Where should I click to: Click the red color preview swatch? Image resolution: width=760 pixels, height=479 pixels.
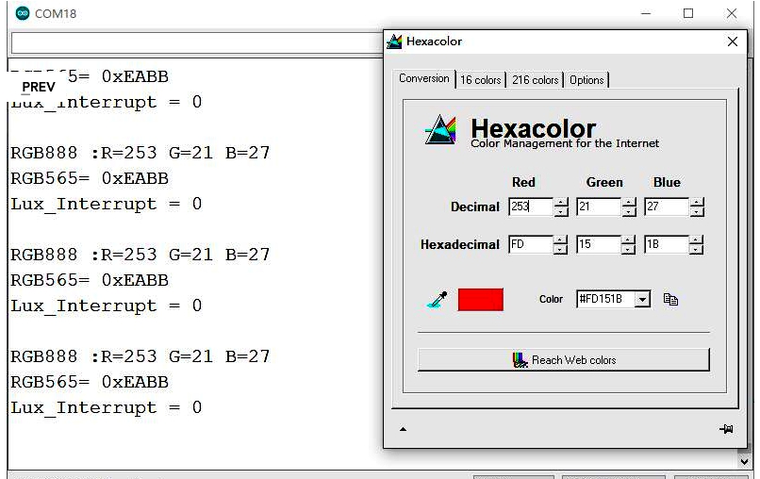480,300
